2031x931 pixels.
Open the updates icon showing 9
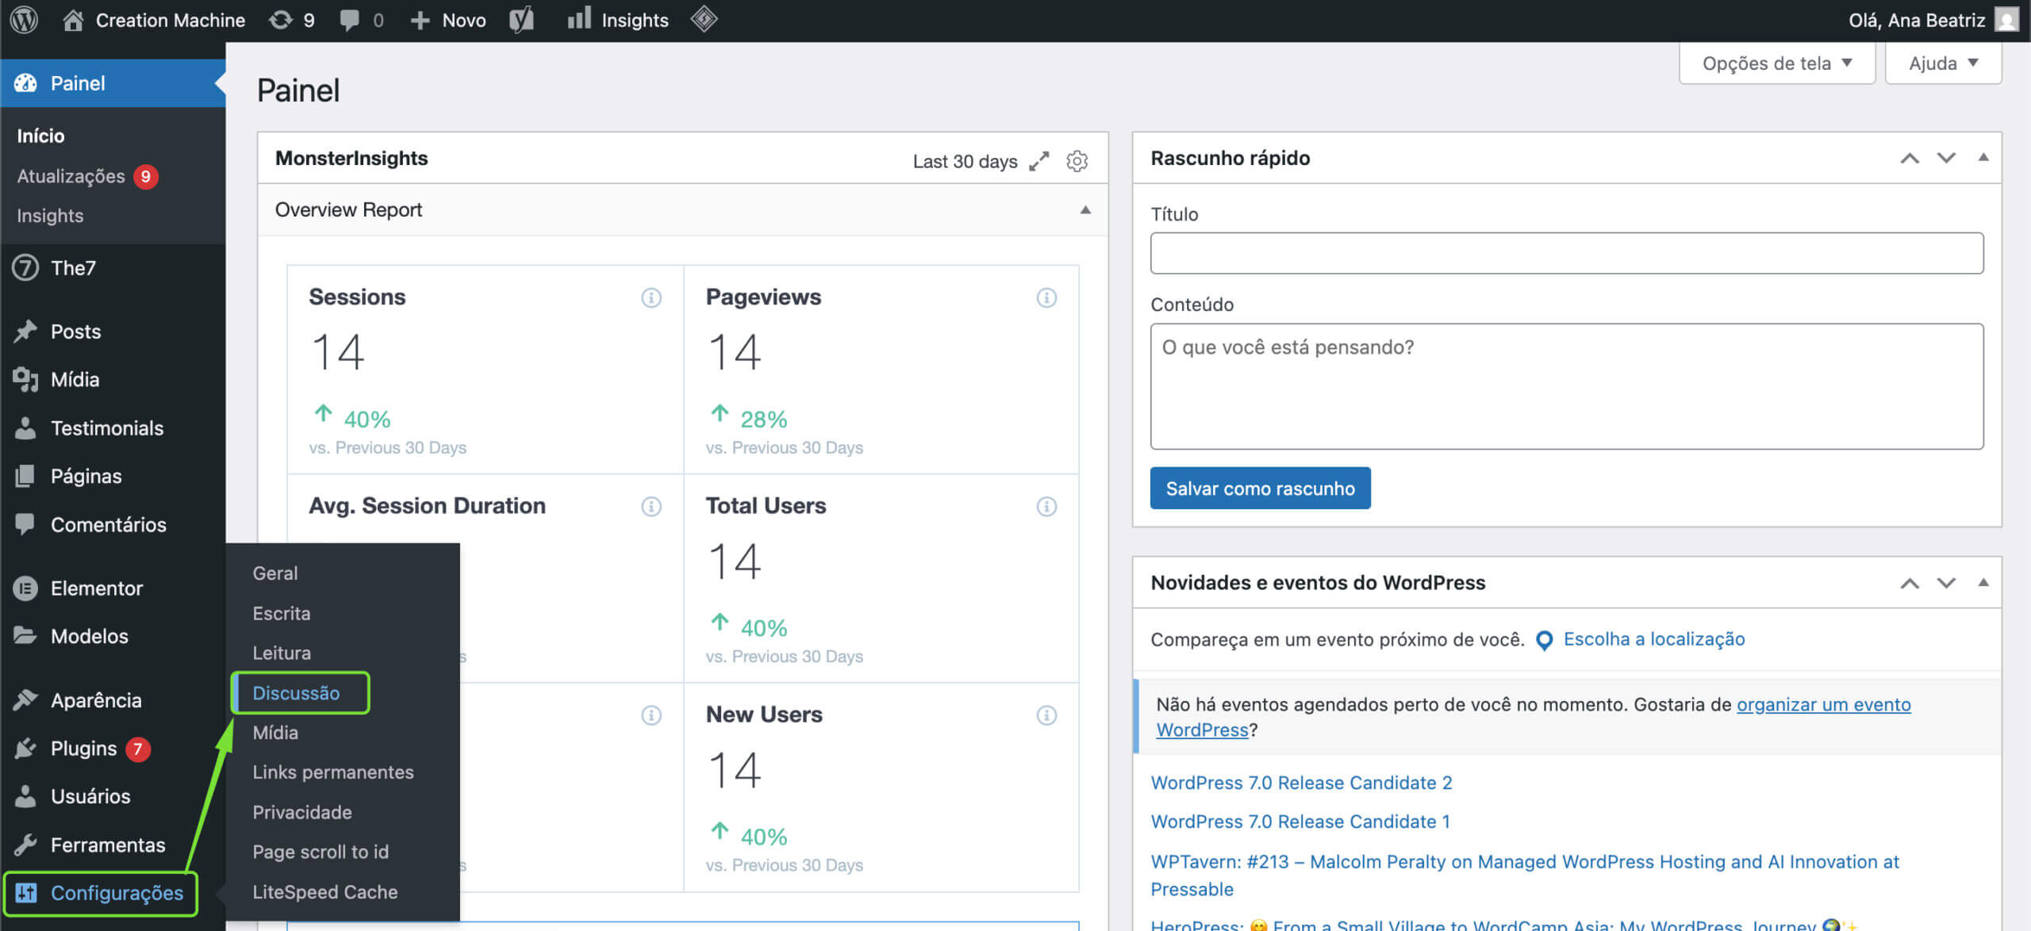pyautogui.click(x=280, y=20)
